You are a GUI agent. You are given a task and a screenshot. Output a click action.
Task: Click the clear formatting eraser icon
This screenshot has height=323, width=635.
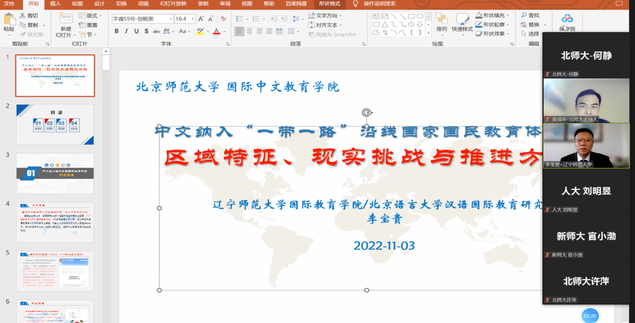click(x=223, y=19)
